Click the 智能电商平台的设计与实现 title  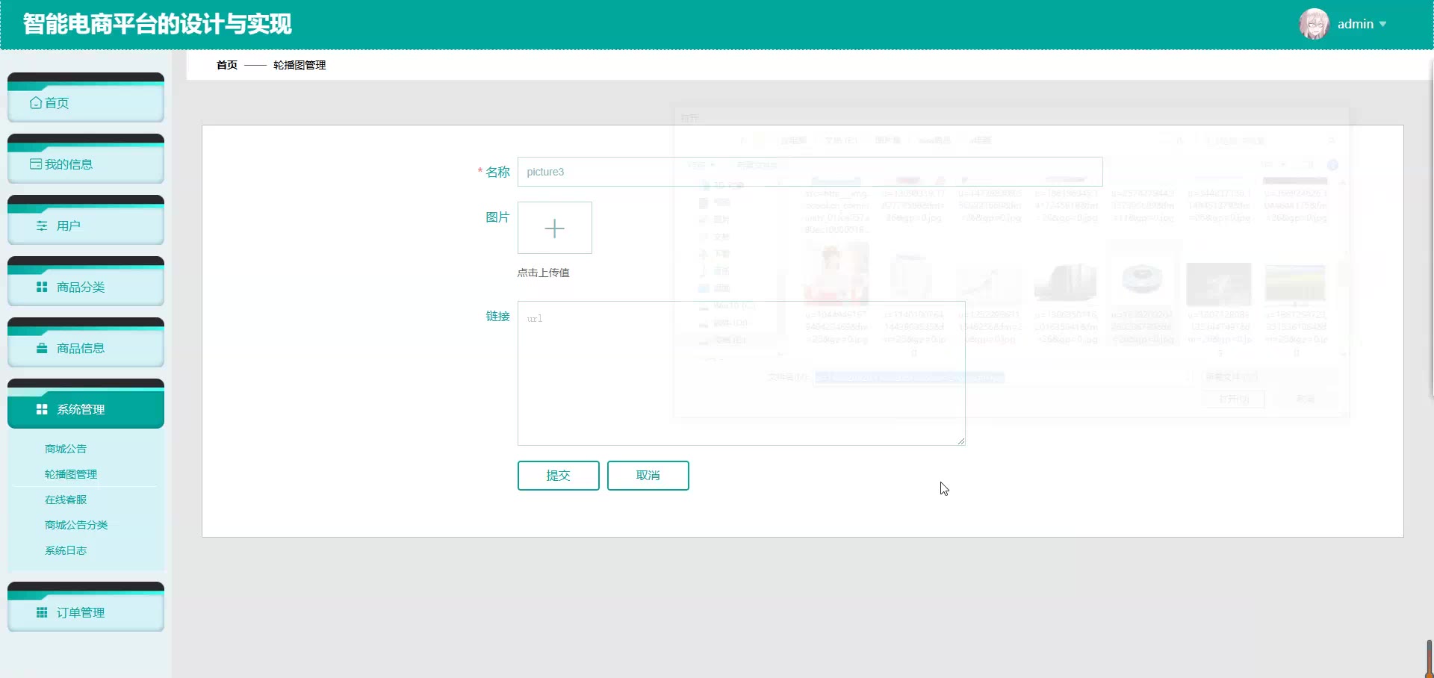click(158, 24)
